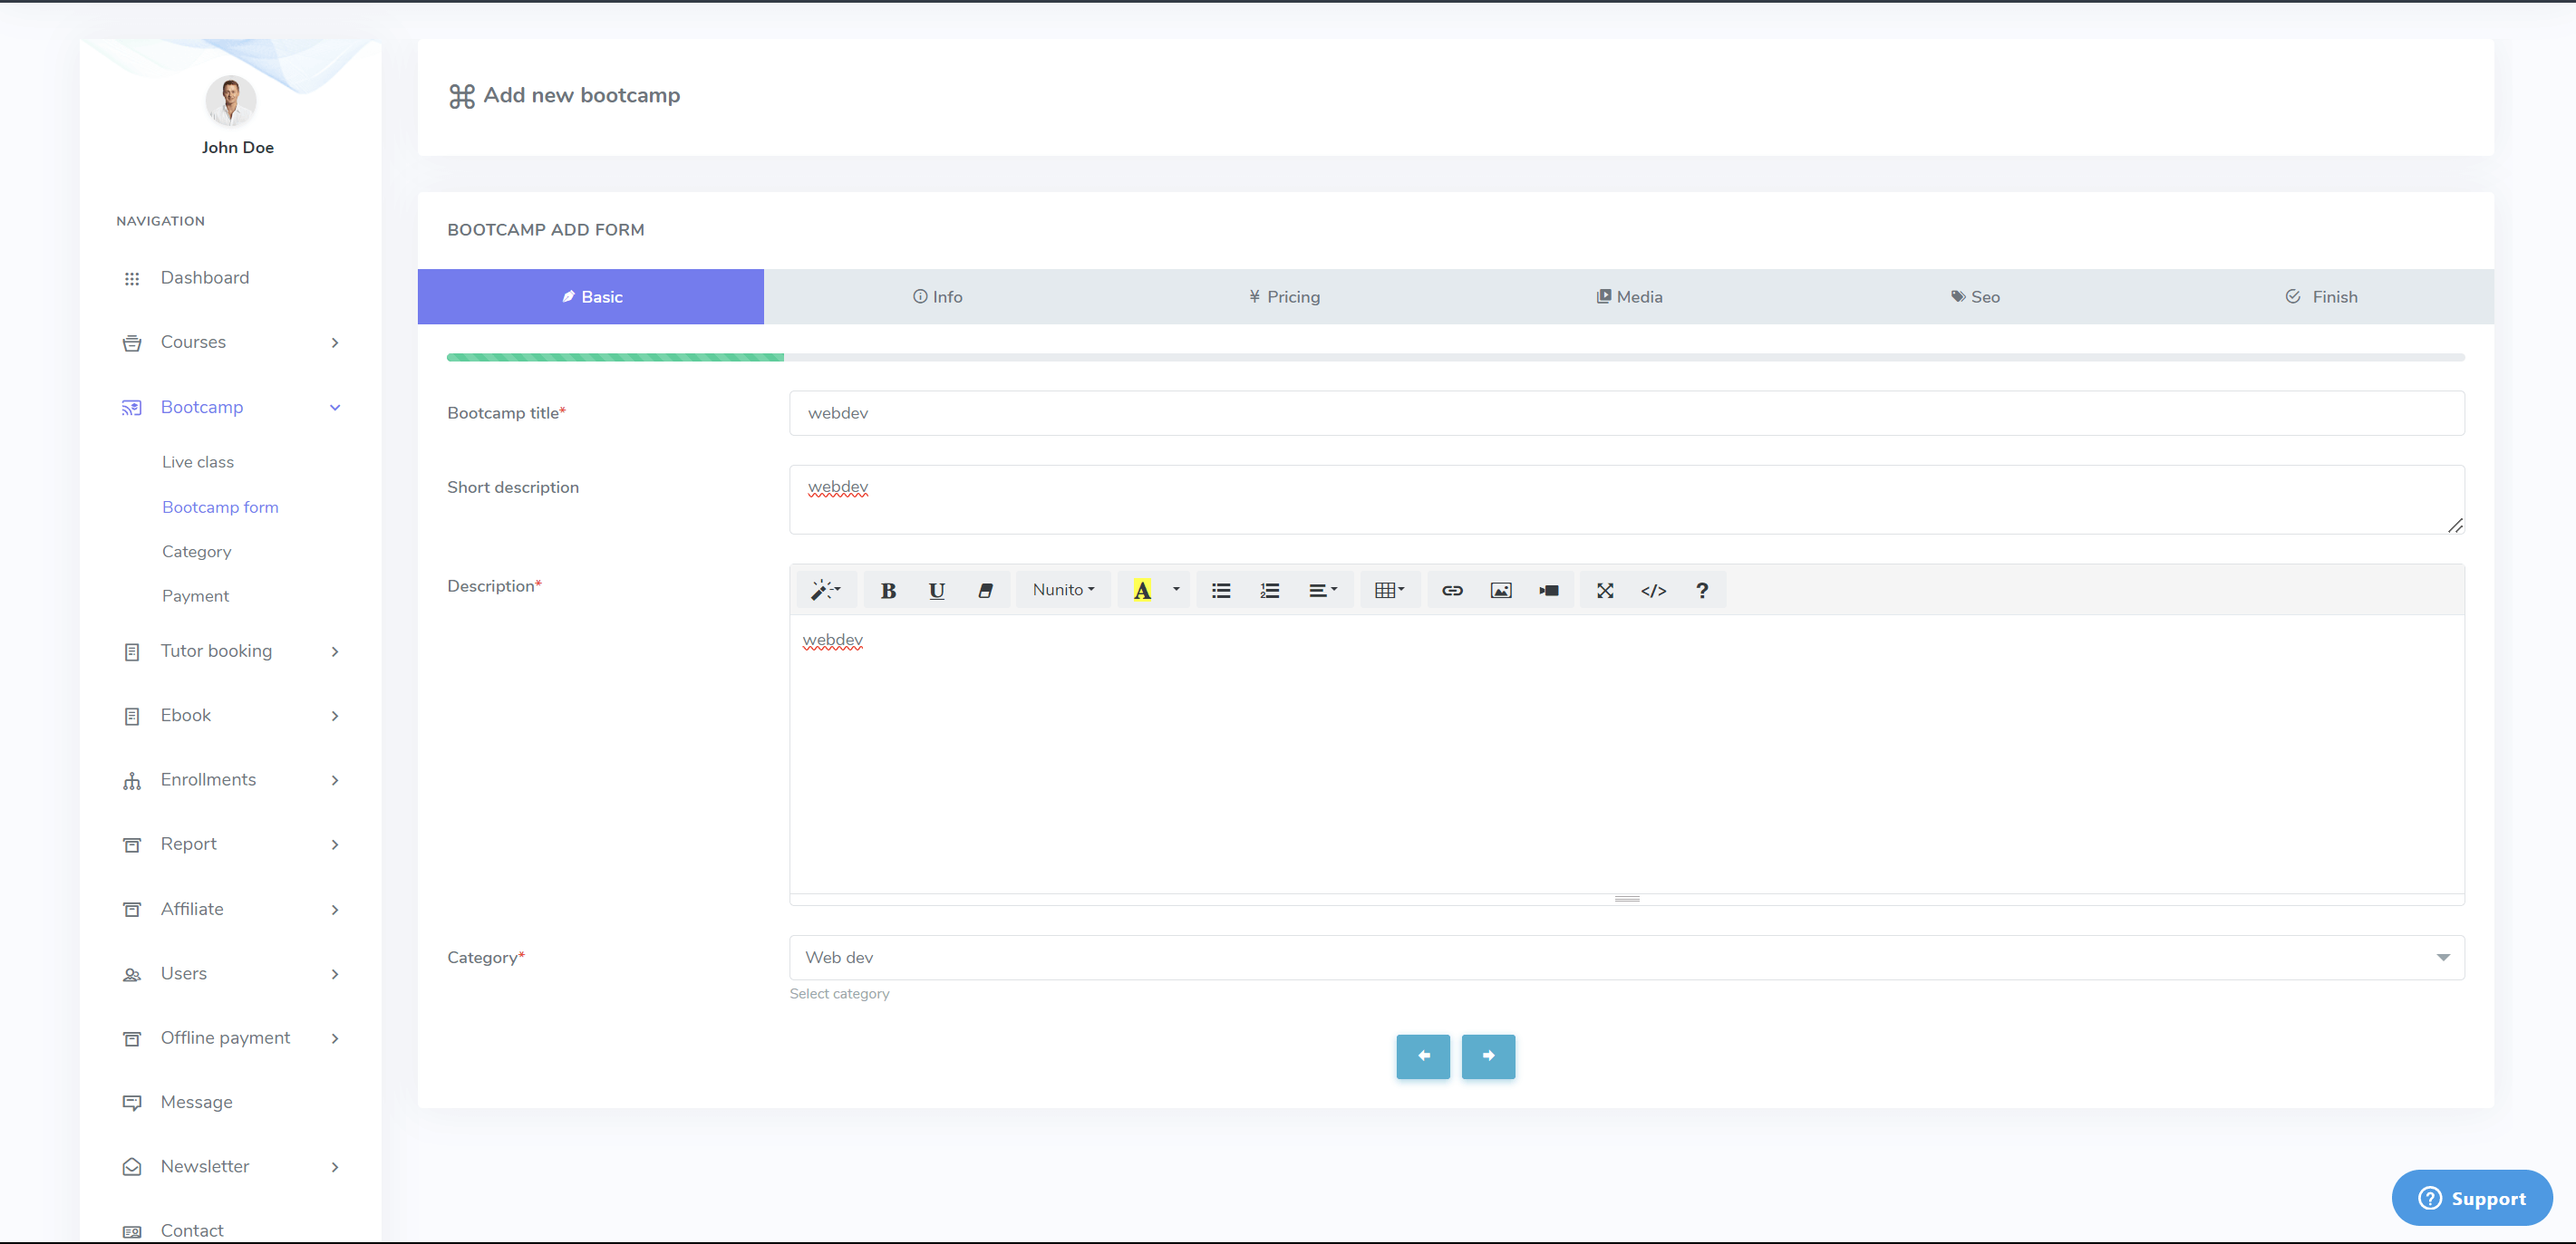The height and width of the screenshot is (1244, 2576).
Task: Insert unordered bullet list
Action: (1220, 590)
